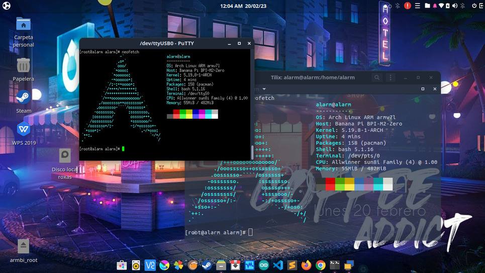The image size is (485, 273).
Task: Open the folder tray icon in top panel
Action: pyautogui.click(x=427, y=6)
